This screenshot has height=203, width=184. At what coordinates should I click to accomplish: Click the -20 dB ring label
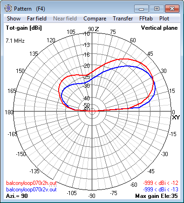point(86,66)
